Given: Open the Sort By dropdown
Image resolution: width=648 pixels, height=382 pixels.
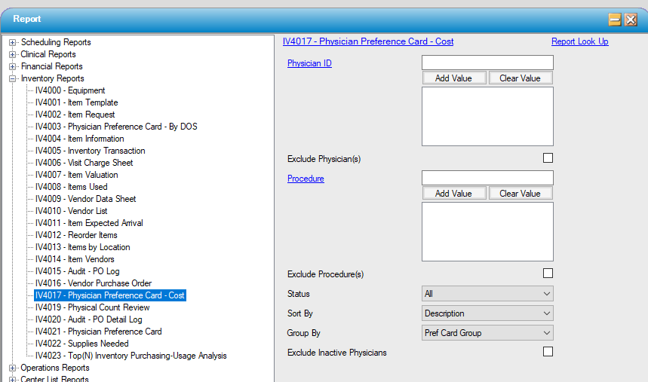Looking at the screenshot, I should point(487,313).
